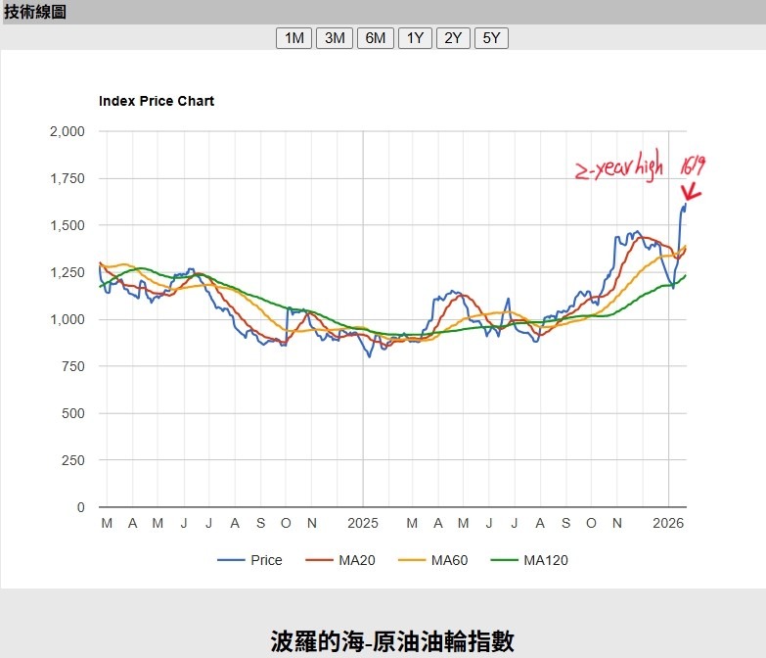This screenshot has width=766, height=658.
Task: Set chart range to 1Y
Action: [x=415, y=38]
